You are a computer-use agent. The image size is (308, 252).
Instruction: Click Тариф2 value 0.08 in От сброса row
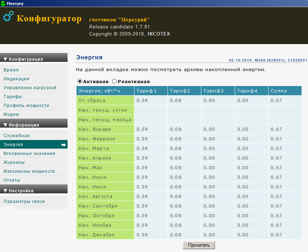(185, 100)
